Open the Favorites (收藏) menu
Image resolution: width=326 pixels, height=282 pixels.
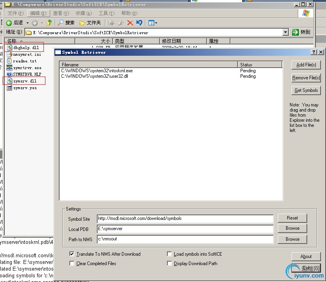[83, 13]
